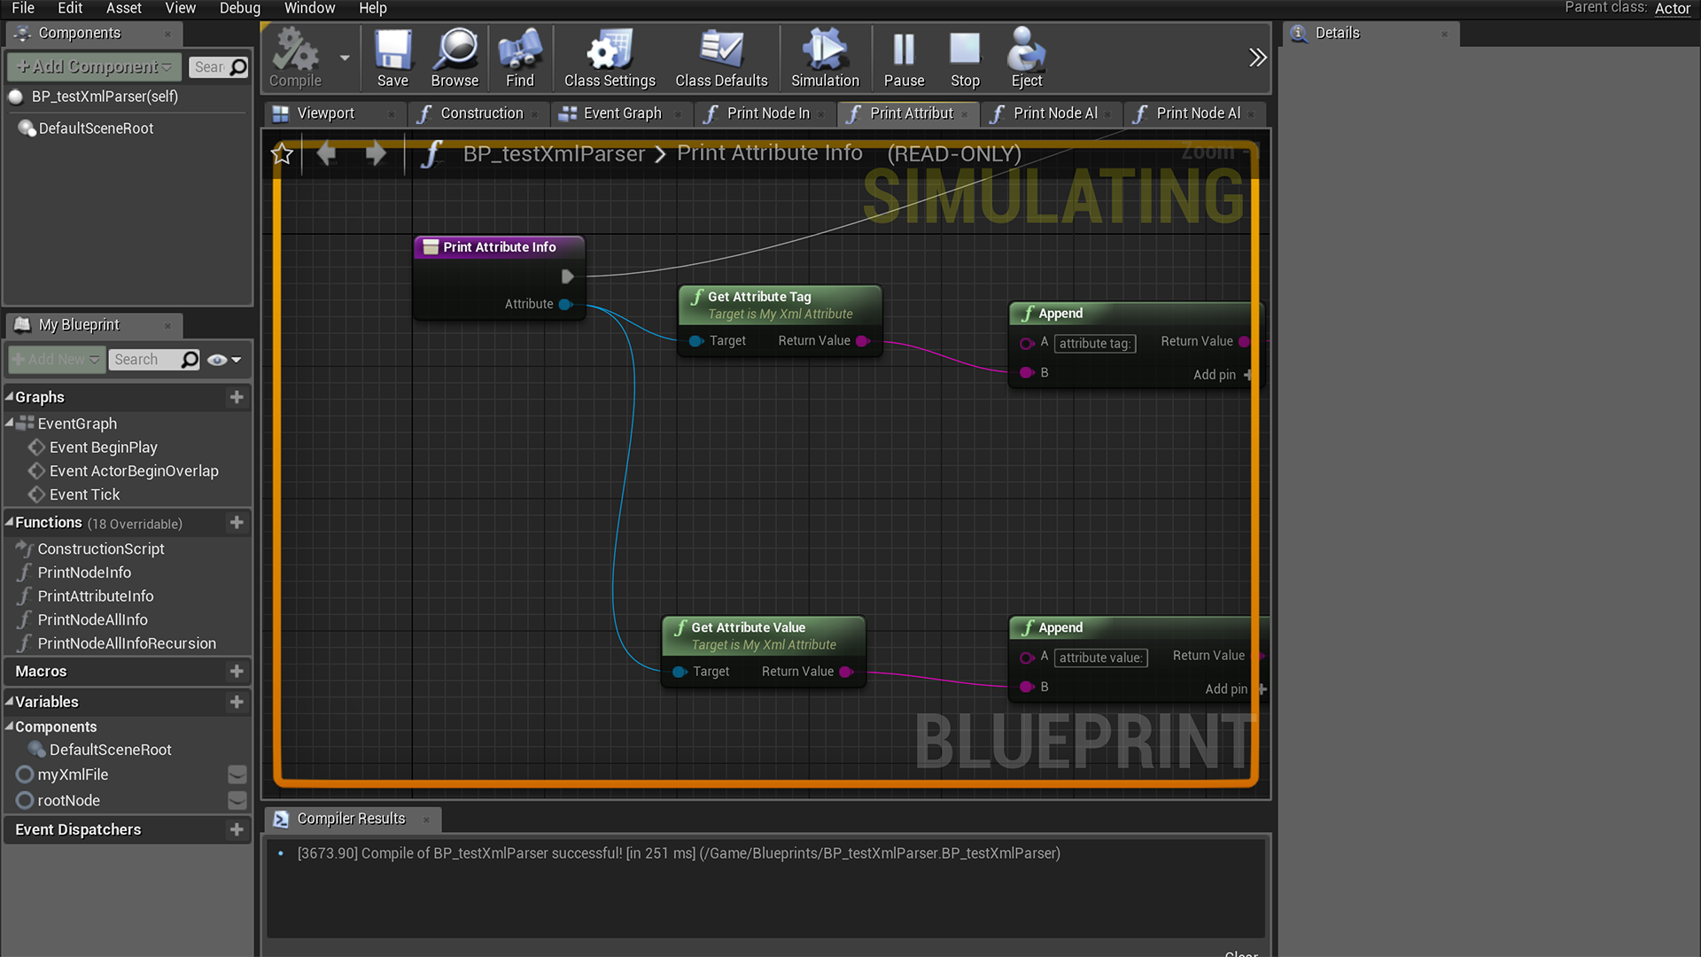This screenshot has height=957, width=1701.
Task: Open Find in Blueprint tool
Action: [519, 51]
